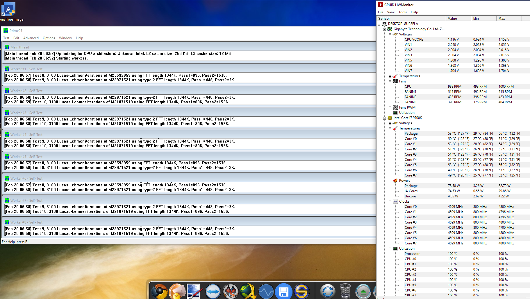Expand Temperatures under the Gigabyte motherboard
This screenshot has width=530, height=299.
390,76
